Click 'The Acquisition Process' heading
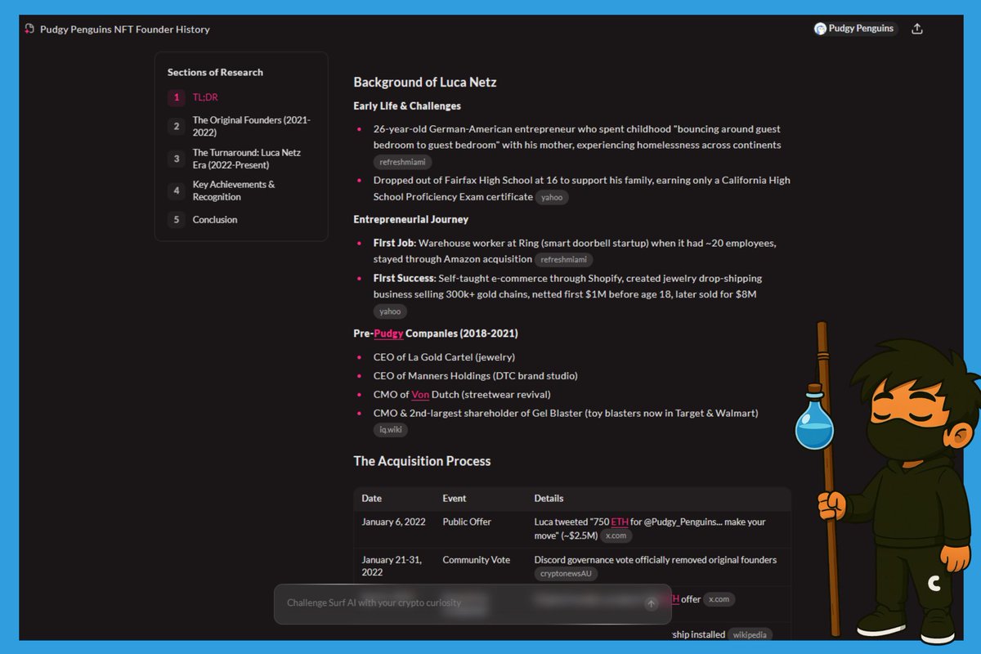Image resolution: width=981 pixels, height=654 pixels. 422,461
